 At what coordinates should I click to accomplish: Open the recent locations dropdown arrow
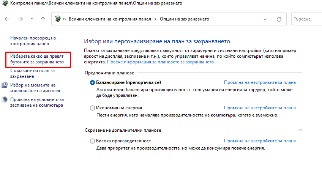pos(32,19)
